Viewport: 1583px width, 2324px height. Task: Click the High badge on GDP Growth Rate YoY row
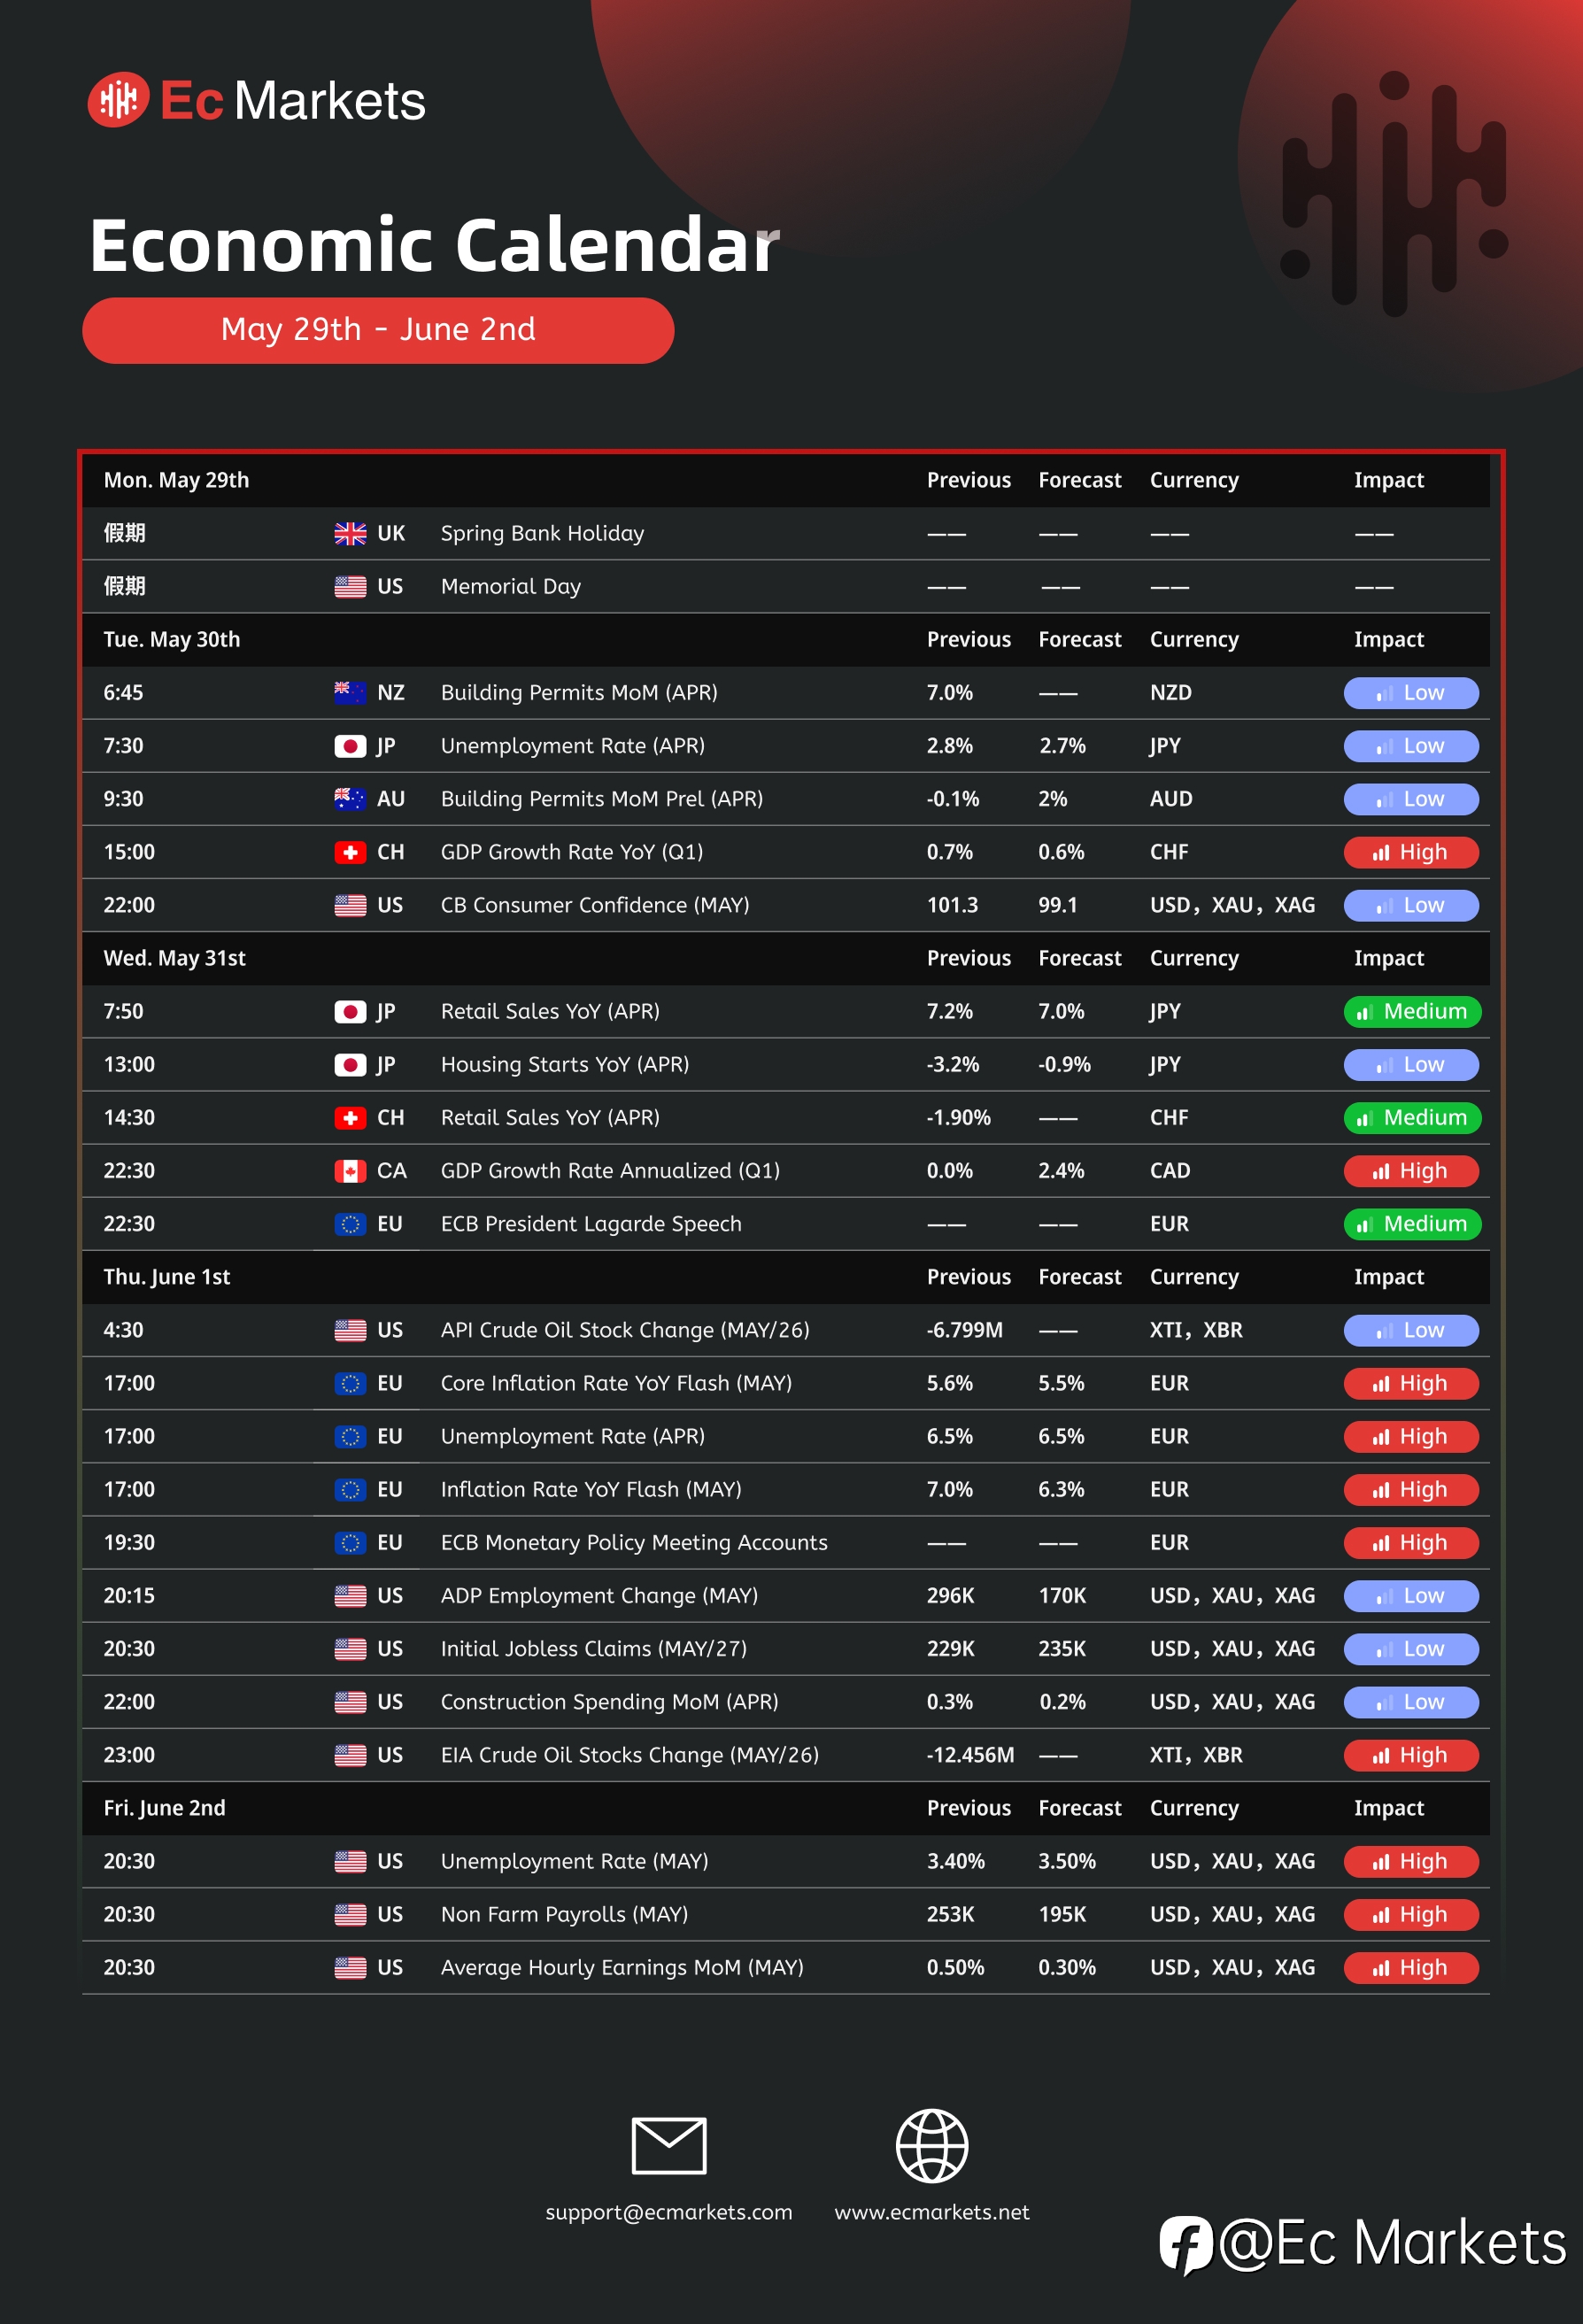point(1411,852)
